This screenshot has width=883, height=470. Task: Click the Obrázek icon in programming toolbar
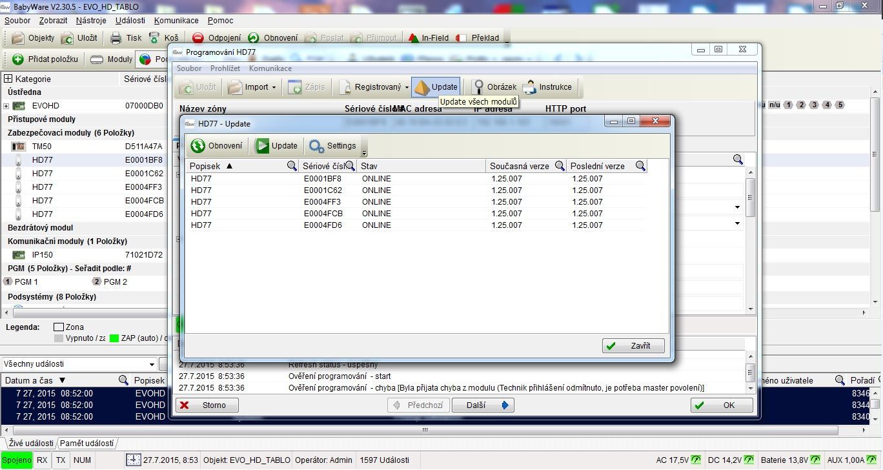click(x=478, y=87)
